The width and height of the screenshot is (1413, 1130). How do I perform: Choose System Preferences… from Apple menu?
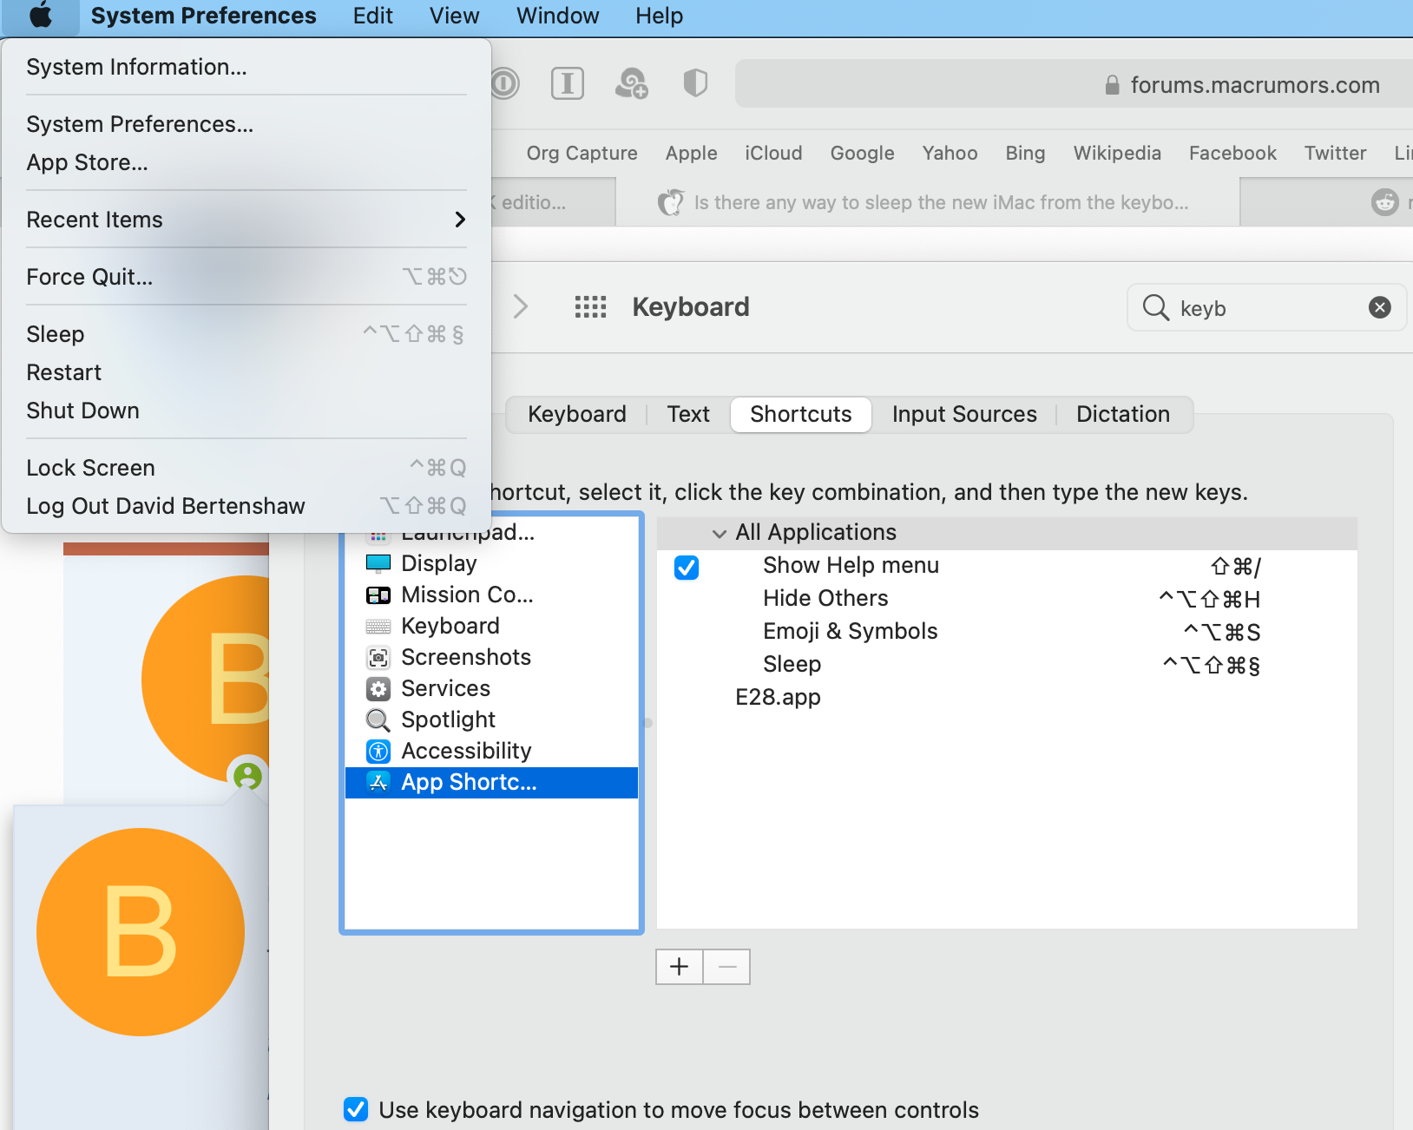pos(246,124)
